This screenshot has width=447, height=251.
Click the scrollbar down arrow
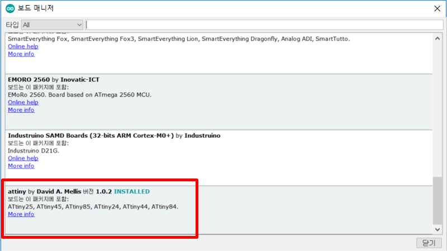click(438, 229)
